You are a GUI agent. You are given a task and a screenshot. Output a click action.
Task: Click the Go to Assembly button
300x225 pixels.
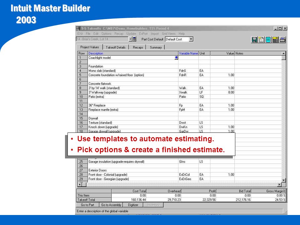[111, 205]
